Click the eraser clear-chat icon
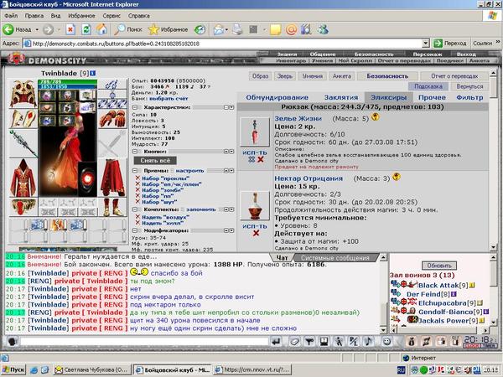The width and height of the screenshot is (503, 377). pos(294,342)
